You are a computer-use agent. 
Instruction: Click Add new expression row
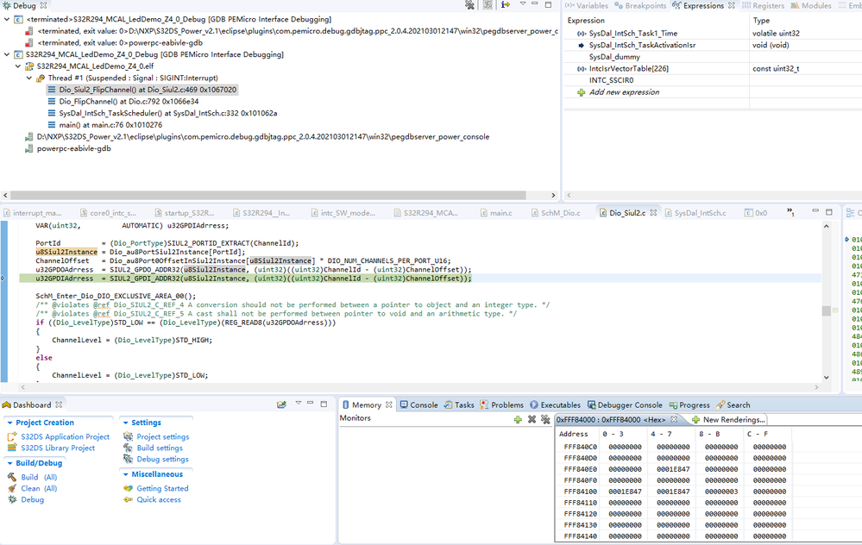point(624,92)
